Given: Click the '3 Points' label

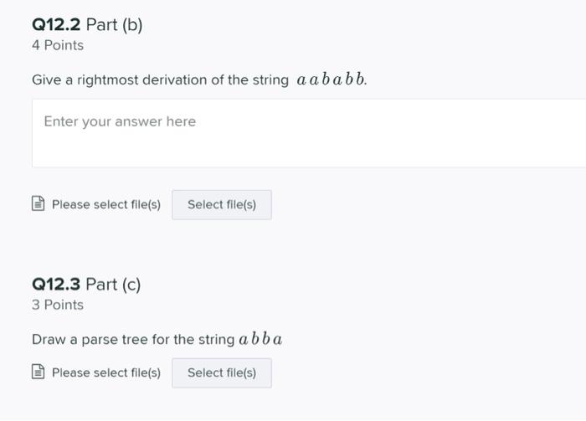Looking at the screenshot, I should pos(58,305).
